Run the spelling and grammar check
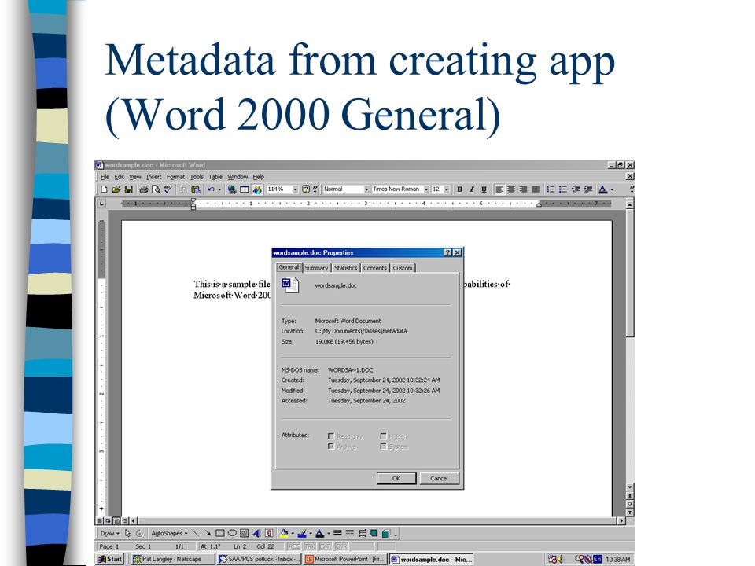755x566 pixels. click(x=168, y=189)
